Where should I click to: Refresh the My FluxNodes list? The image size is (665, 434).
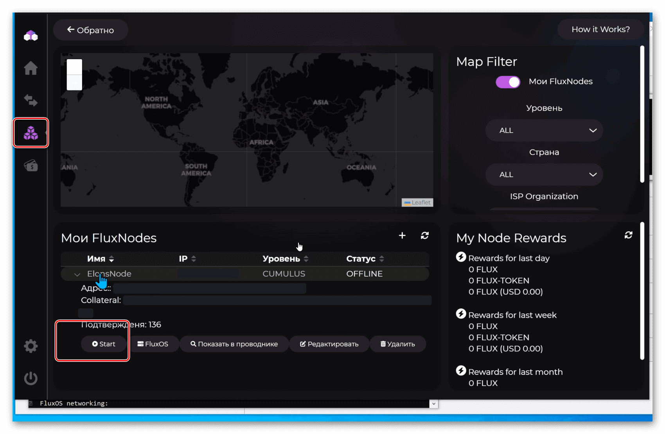[x=425, y=235]
